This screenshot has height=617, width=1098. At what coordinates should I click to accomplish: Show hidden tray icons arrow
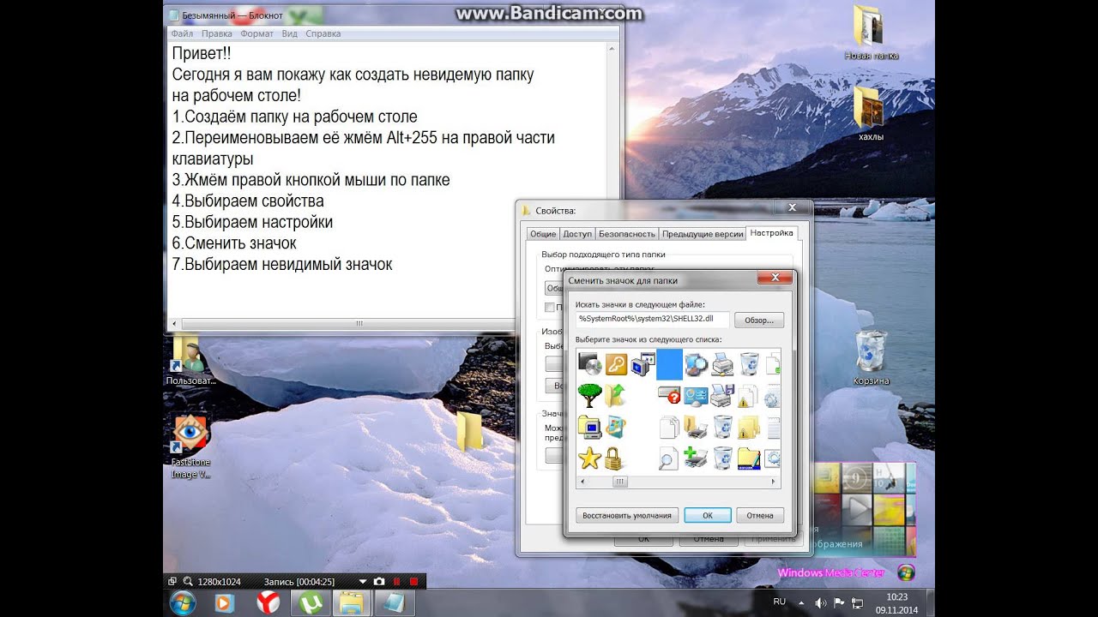point(800,603)
